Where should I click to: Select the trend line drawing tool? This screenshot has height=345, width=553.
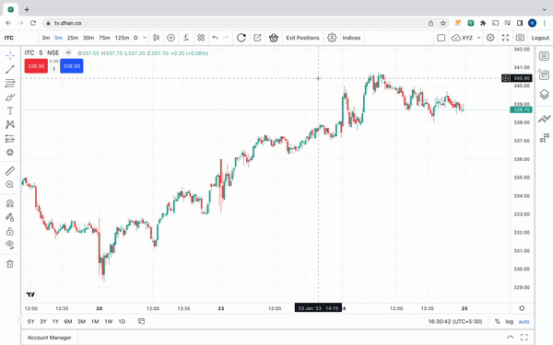[10, 69]
